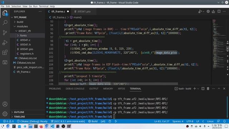Click the gear icon in editor toolbar
Screen dimensions: 229x129
click(208, 11)
